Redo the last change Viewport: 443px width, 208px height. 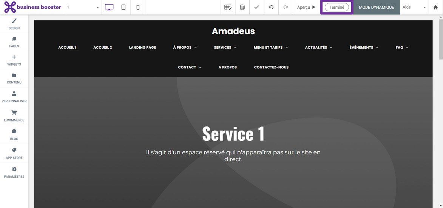[286, 7]
